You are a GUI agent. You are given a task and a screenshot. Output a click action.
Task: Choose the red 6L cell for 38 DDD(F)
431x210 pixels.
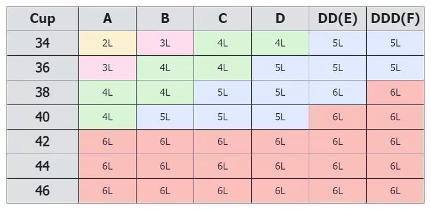[395, 92]
